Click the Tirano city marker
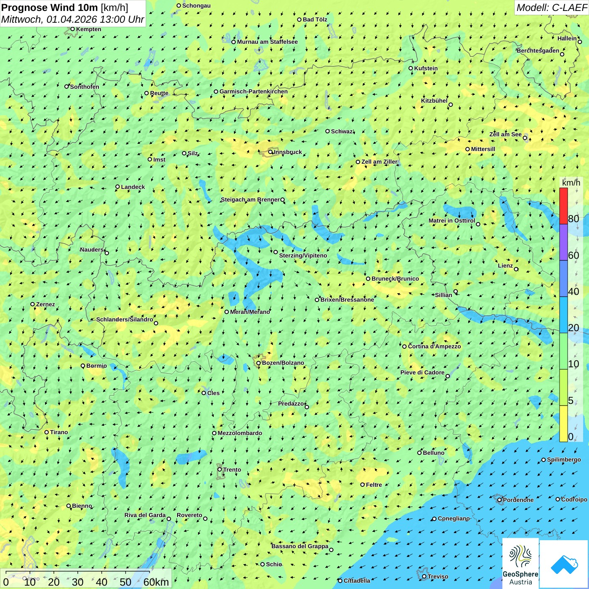589x589 pixels. pos(47,432)
